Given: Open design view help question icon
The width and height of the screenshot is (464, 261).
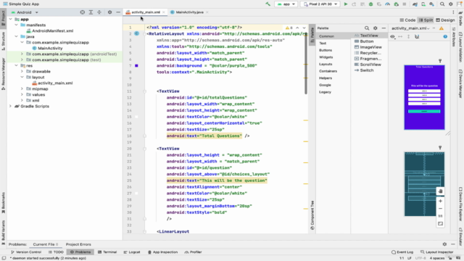Looking at the screenshot, I should [x=445, y=36].
